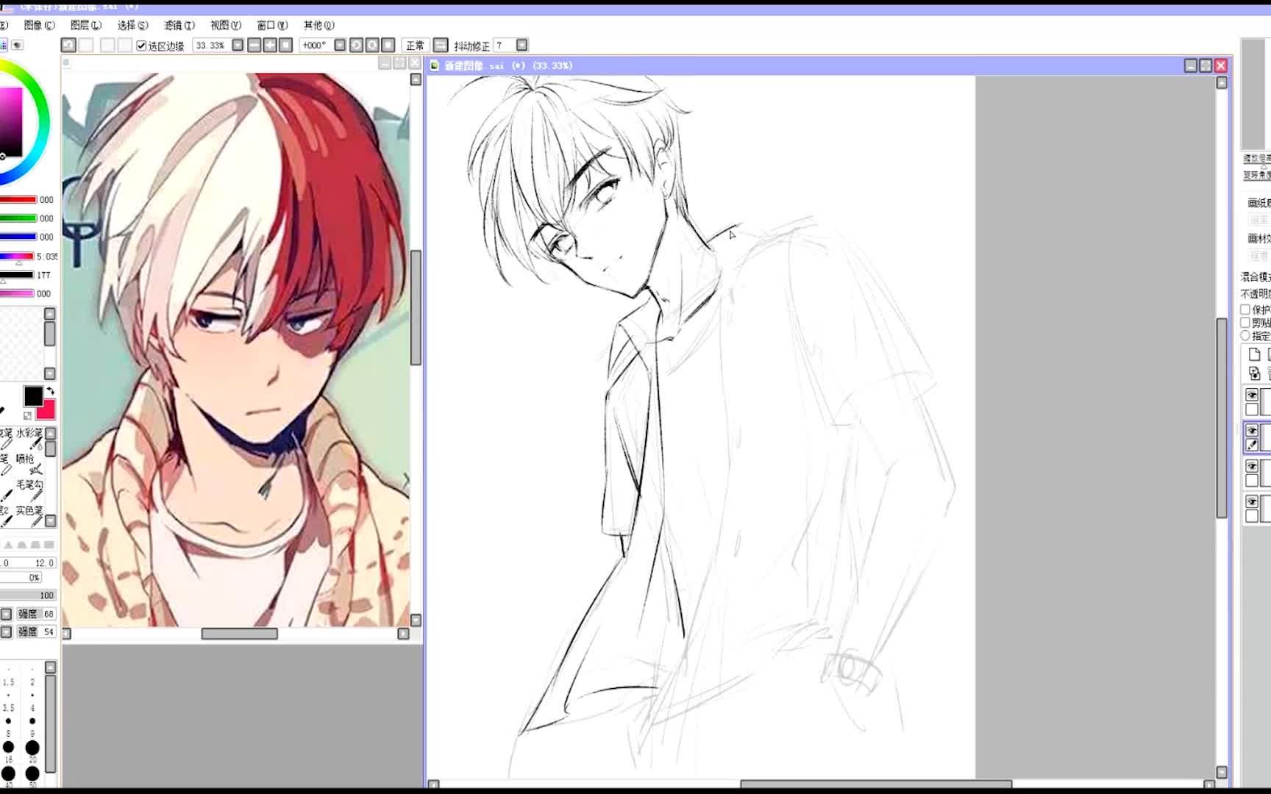1271x794 pixels.
Task: Choose brush size 20 dot preset
Action: (32, 748)
